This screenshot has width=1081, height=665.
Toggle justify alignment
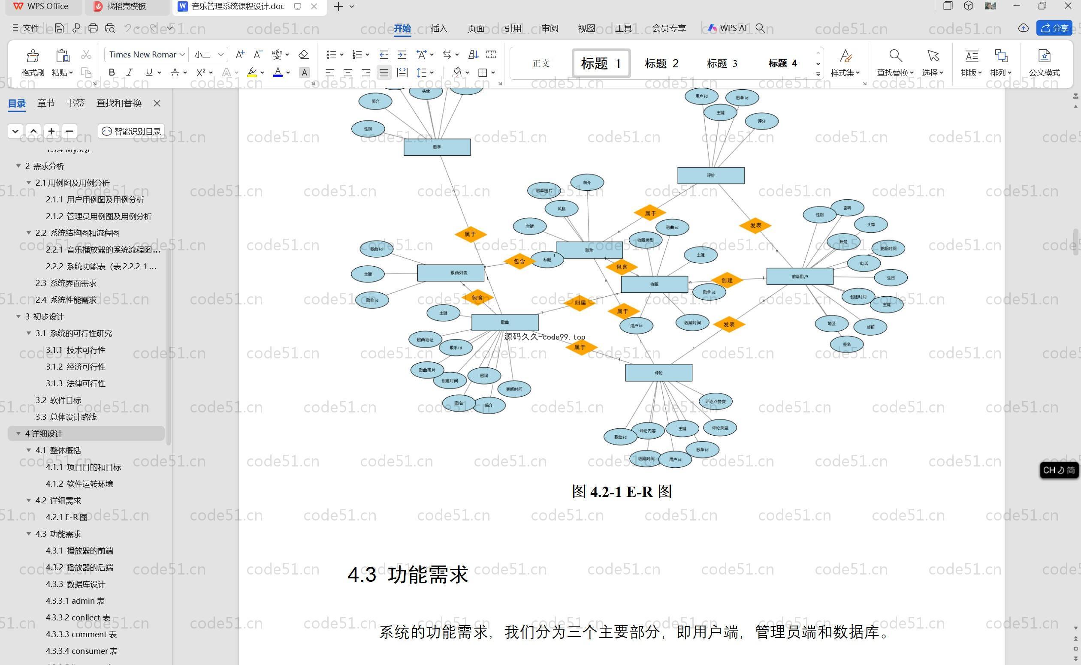tap(384, 72)
